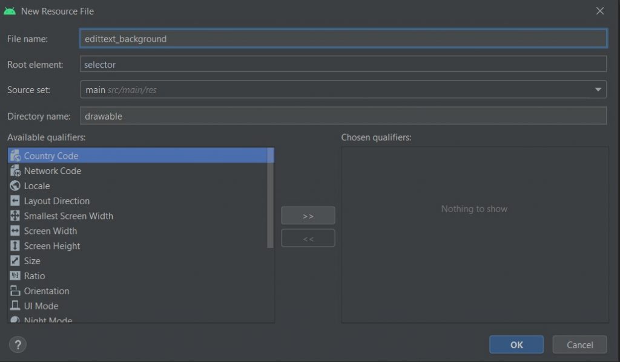
Task: Open help with the question mark button
Action: [x=18, y=344]
